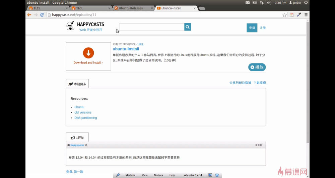The image size is (335, 178).
Task: Click the Resources: heading
Action: 79,99
